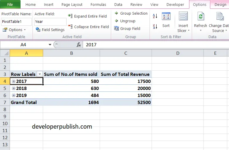Click the Group Selection label

pyautogui.click(x=134, y=13)
